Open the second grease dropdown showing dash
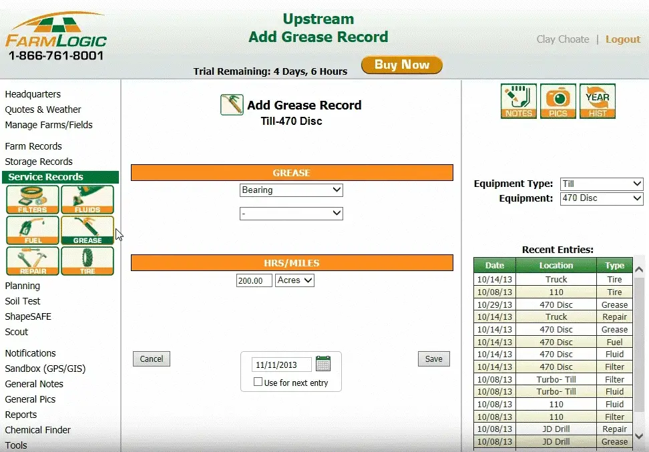This screenshot has width=649, height=452. click(291, 214)
